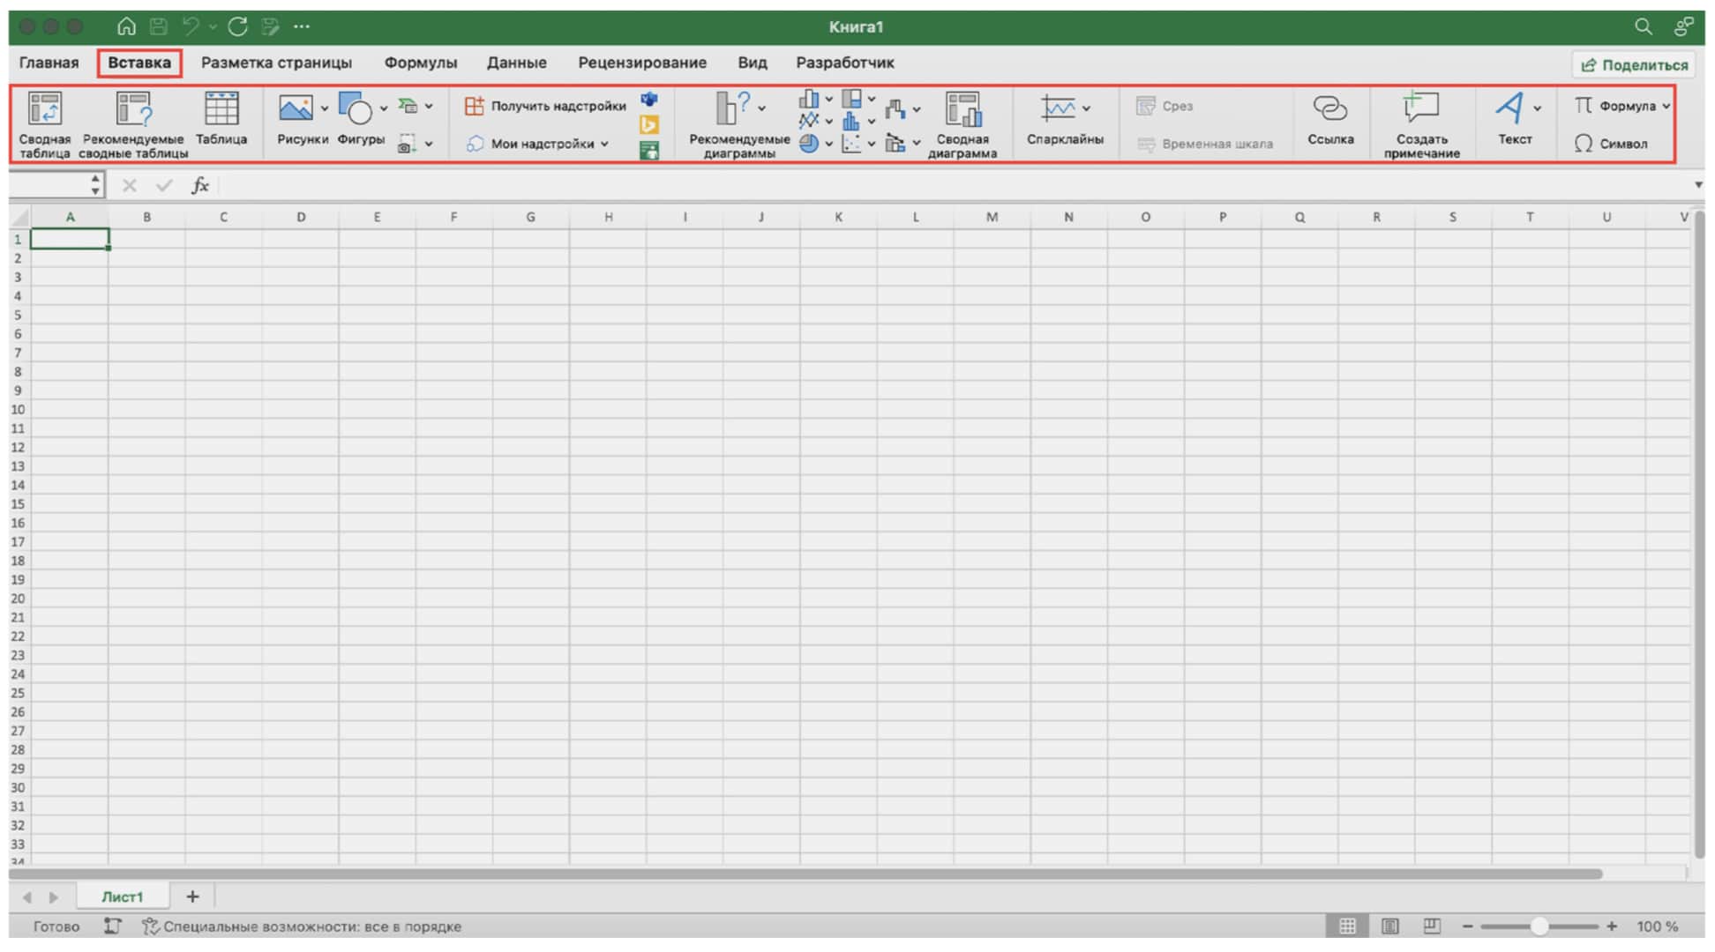This screenshot has width=1715, height=952.
Task: Toggle Page Layout view in status bar
Action: pos(1389,926)
